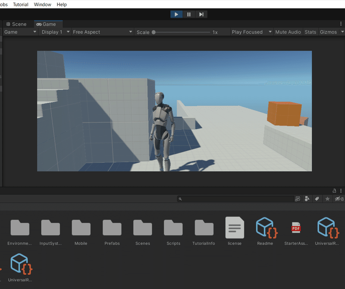This screenshot has height=289, width=345.
Task: Toggle the Stats overlay
Action: click(x=310, y=31)
